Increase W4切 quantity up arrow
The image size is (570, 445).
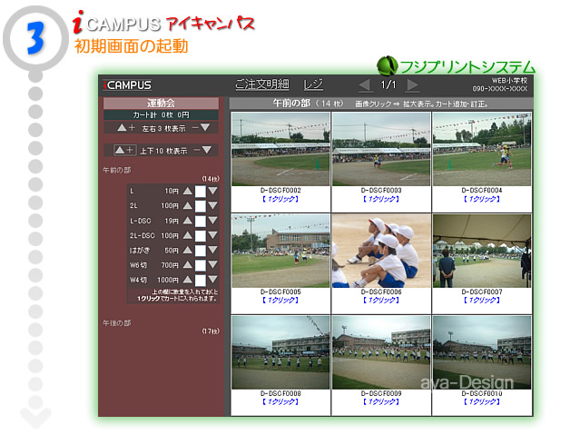tap(188, 280)
